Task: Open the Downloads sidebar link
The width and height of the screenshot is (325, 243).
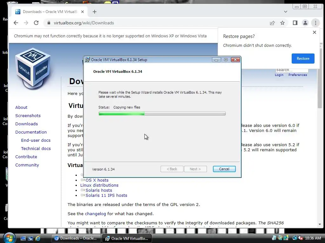Action: (27, 124)
